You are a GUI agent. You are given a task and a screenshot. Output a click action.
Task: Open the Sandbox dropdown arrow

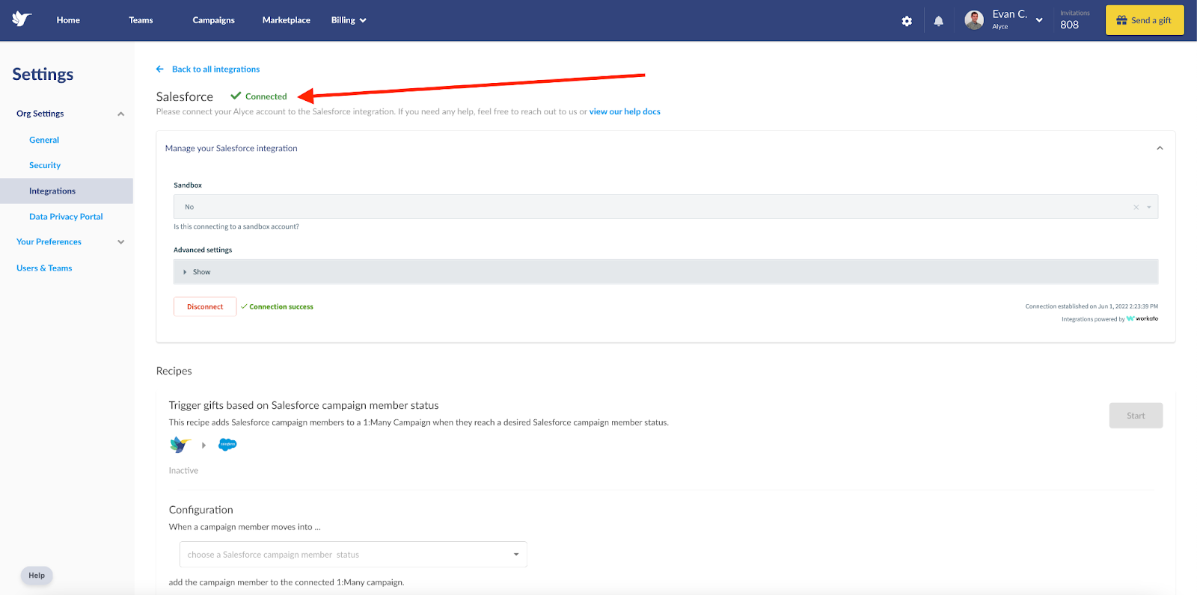tap(1149, 207)
